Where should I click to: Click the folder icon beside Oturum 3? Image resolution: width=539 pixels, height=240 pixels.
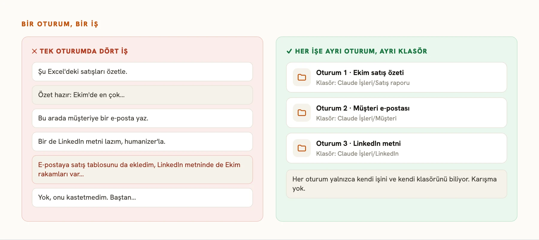302,148
